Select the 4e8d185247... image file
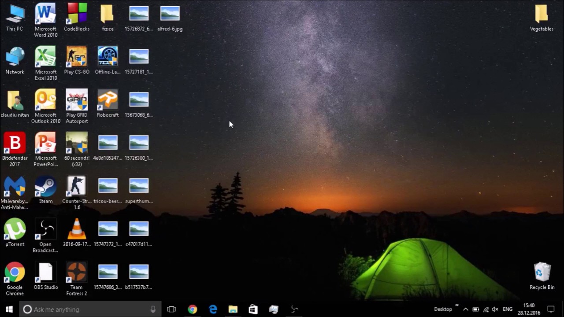This screenshot has width=564, height=317. 108,147
